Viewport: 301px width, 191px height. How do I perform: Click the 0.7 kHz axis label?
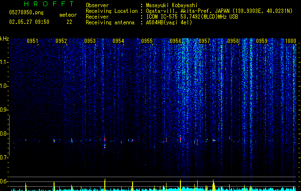pos(4,158)
